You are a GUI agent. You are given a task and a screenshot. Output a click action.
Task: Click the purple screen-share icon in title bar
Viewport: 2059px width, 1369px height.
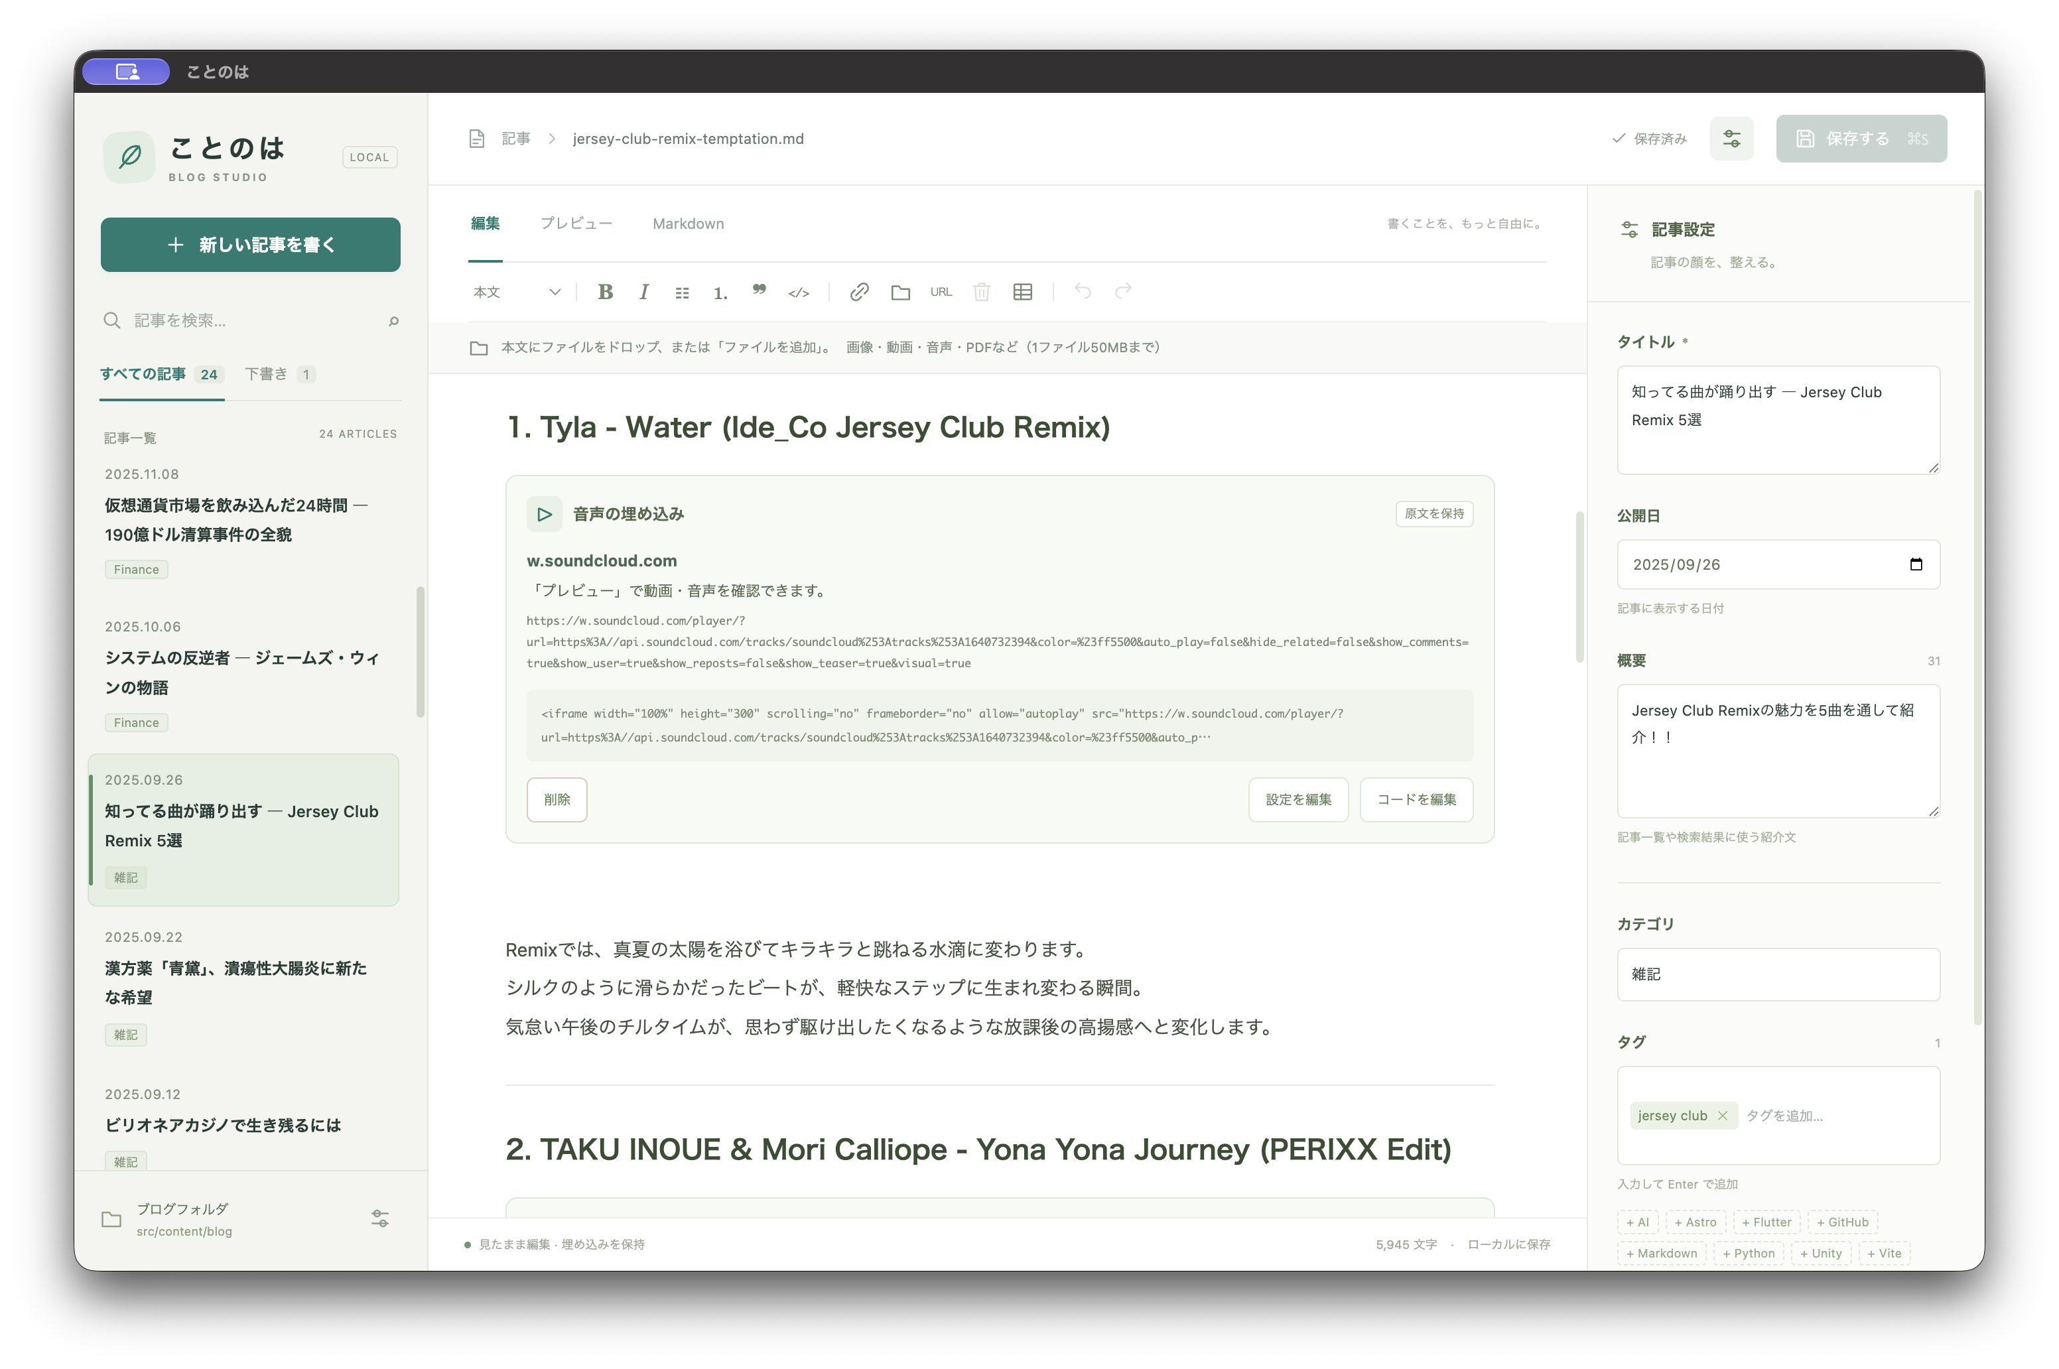coord(127,72)
